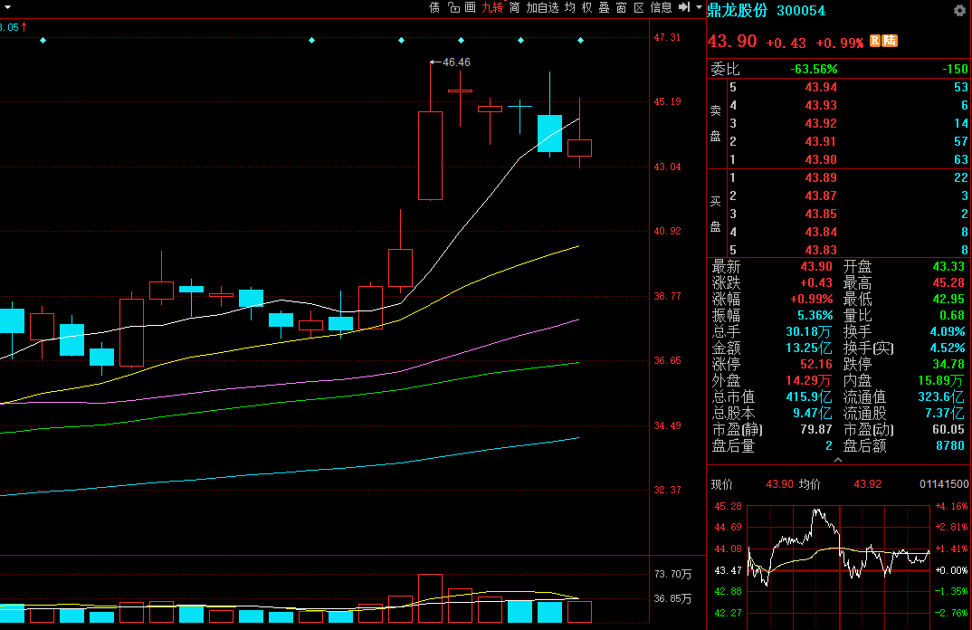Click the 画 drawing tool icon
The width and height of the screenshot is (972, 630).
tap(470, 8)
